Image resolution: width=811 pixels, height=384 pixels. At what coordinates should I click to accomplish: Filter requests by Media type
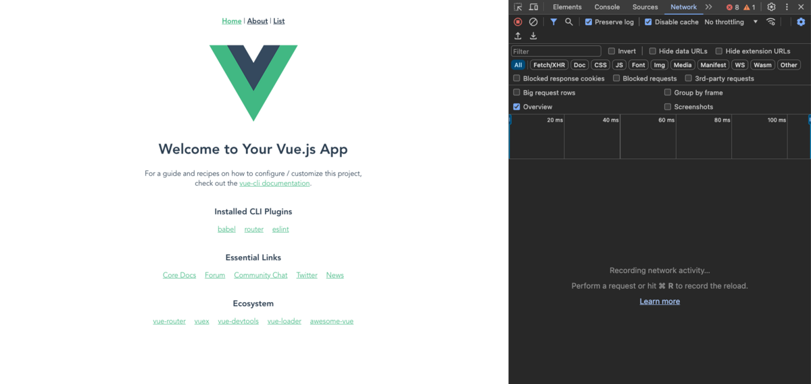click(x=683, y=65)
